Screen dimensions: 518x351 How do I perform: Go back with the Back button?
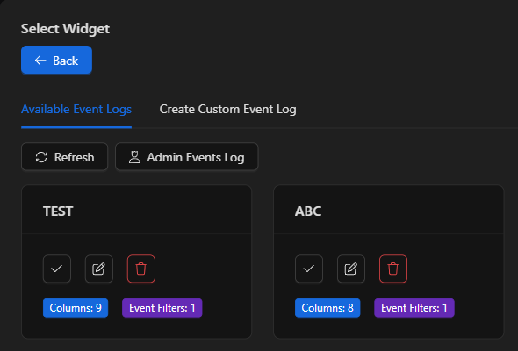coord(56,60)
